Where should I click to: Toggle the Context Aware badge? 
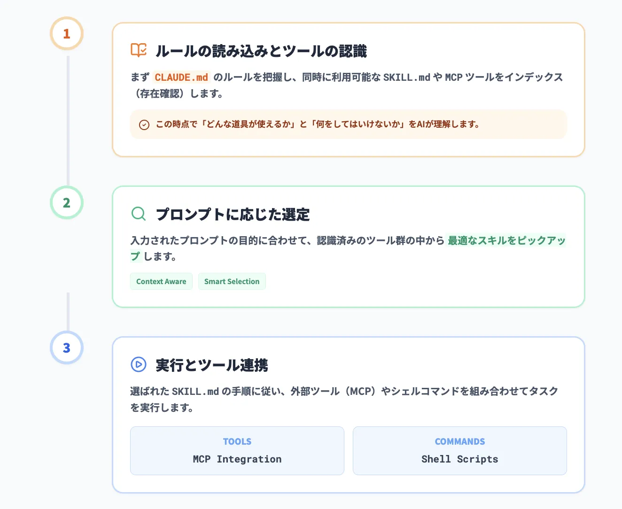pyautogui.click(x=161, y=281)
